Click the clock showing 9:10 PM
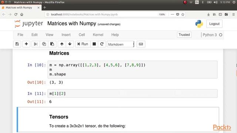Image resolution: width=237 pixels, height=133 pixels. pyautogui.click(x=225, y=2)
